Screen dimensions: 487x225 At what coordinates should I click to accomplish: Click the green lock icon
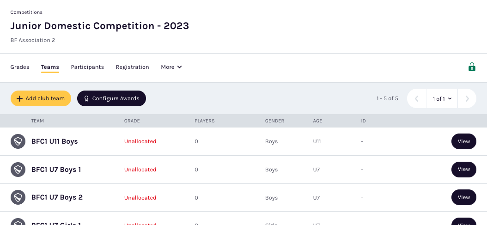[x=472, y=67]
